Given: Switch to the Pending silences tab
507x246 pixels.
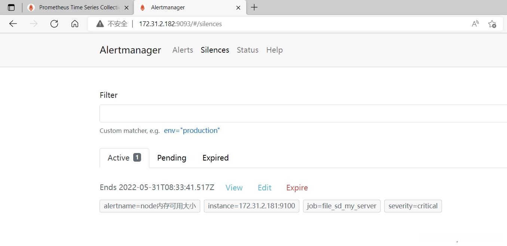Looking at the screenshot, I should [172, 158].
